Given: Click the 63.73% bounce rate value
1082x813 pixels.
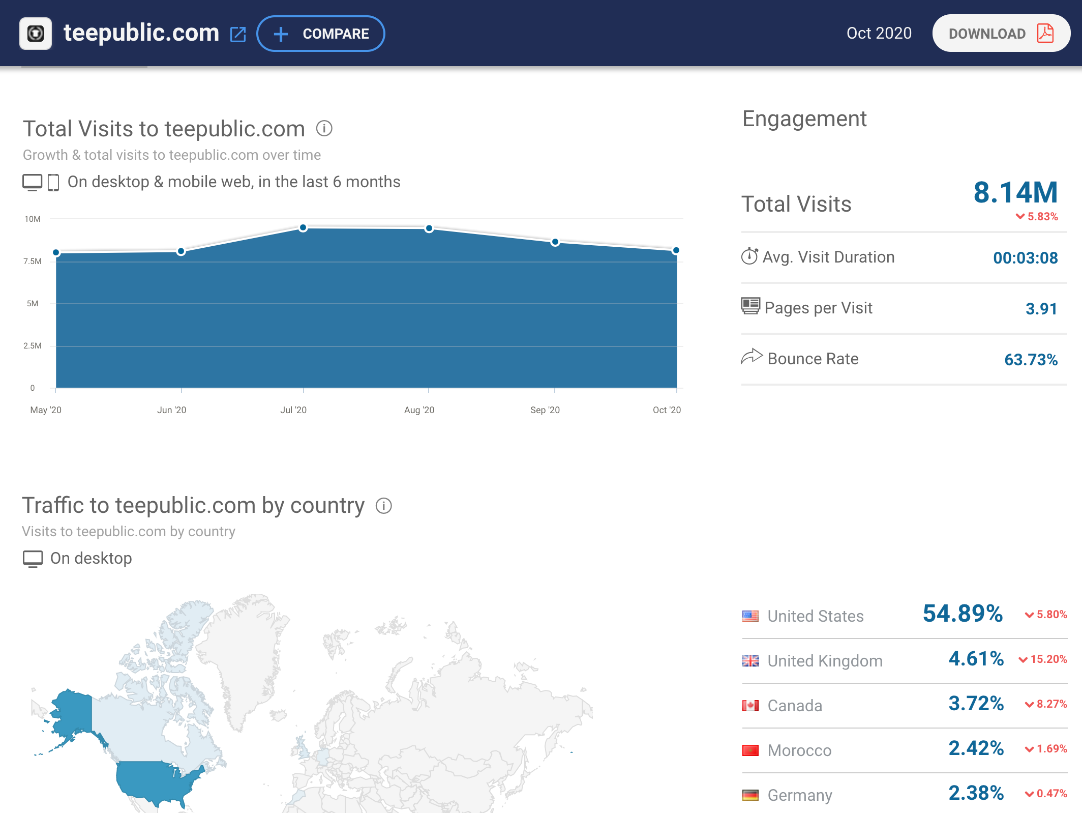Looking at the screenshot, I should coord(1031,360).
